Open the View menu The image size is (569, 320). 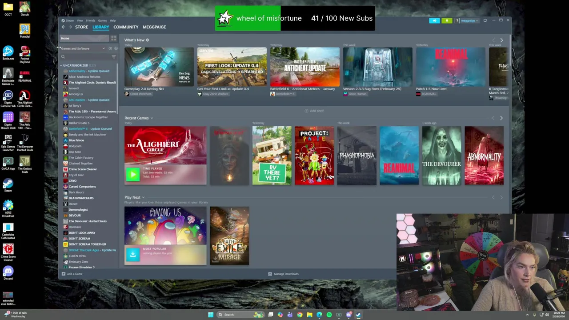point(80,20)
